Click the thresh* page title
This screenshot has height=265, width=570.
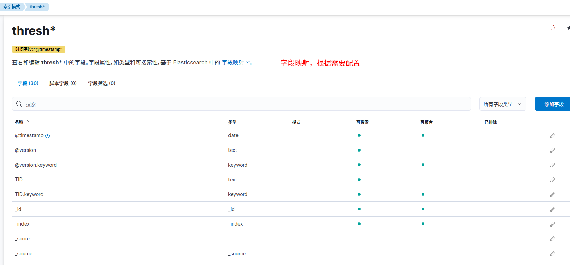34,31
